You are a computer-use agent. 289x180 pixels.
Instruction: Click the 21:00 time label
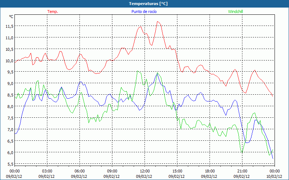[242, 171]
